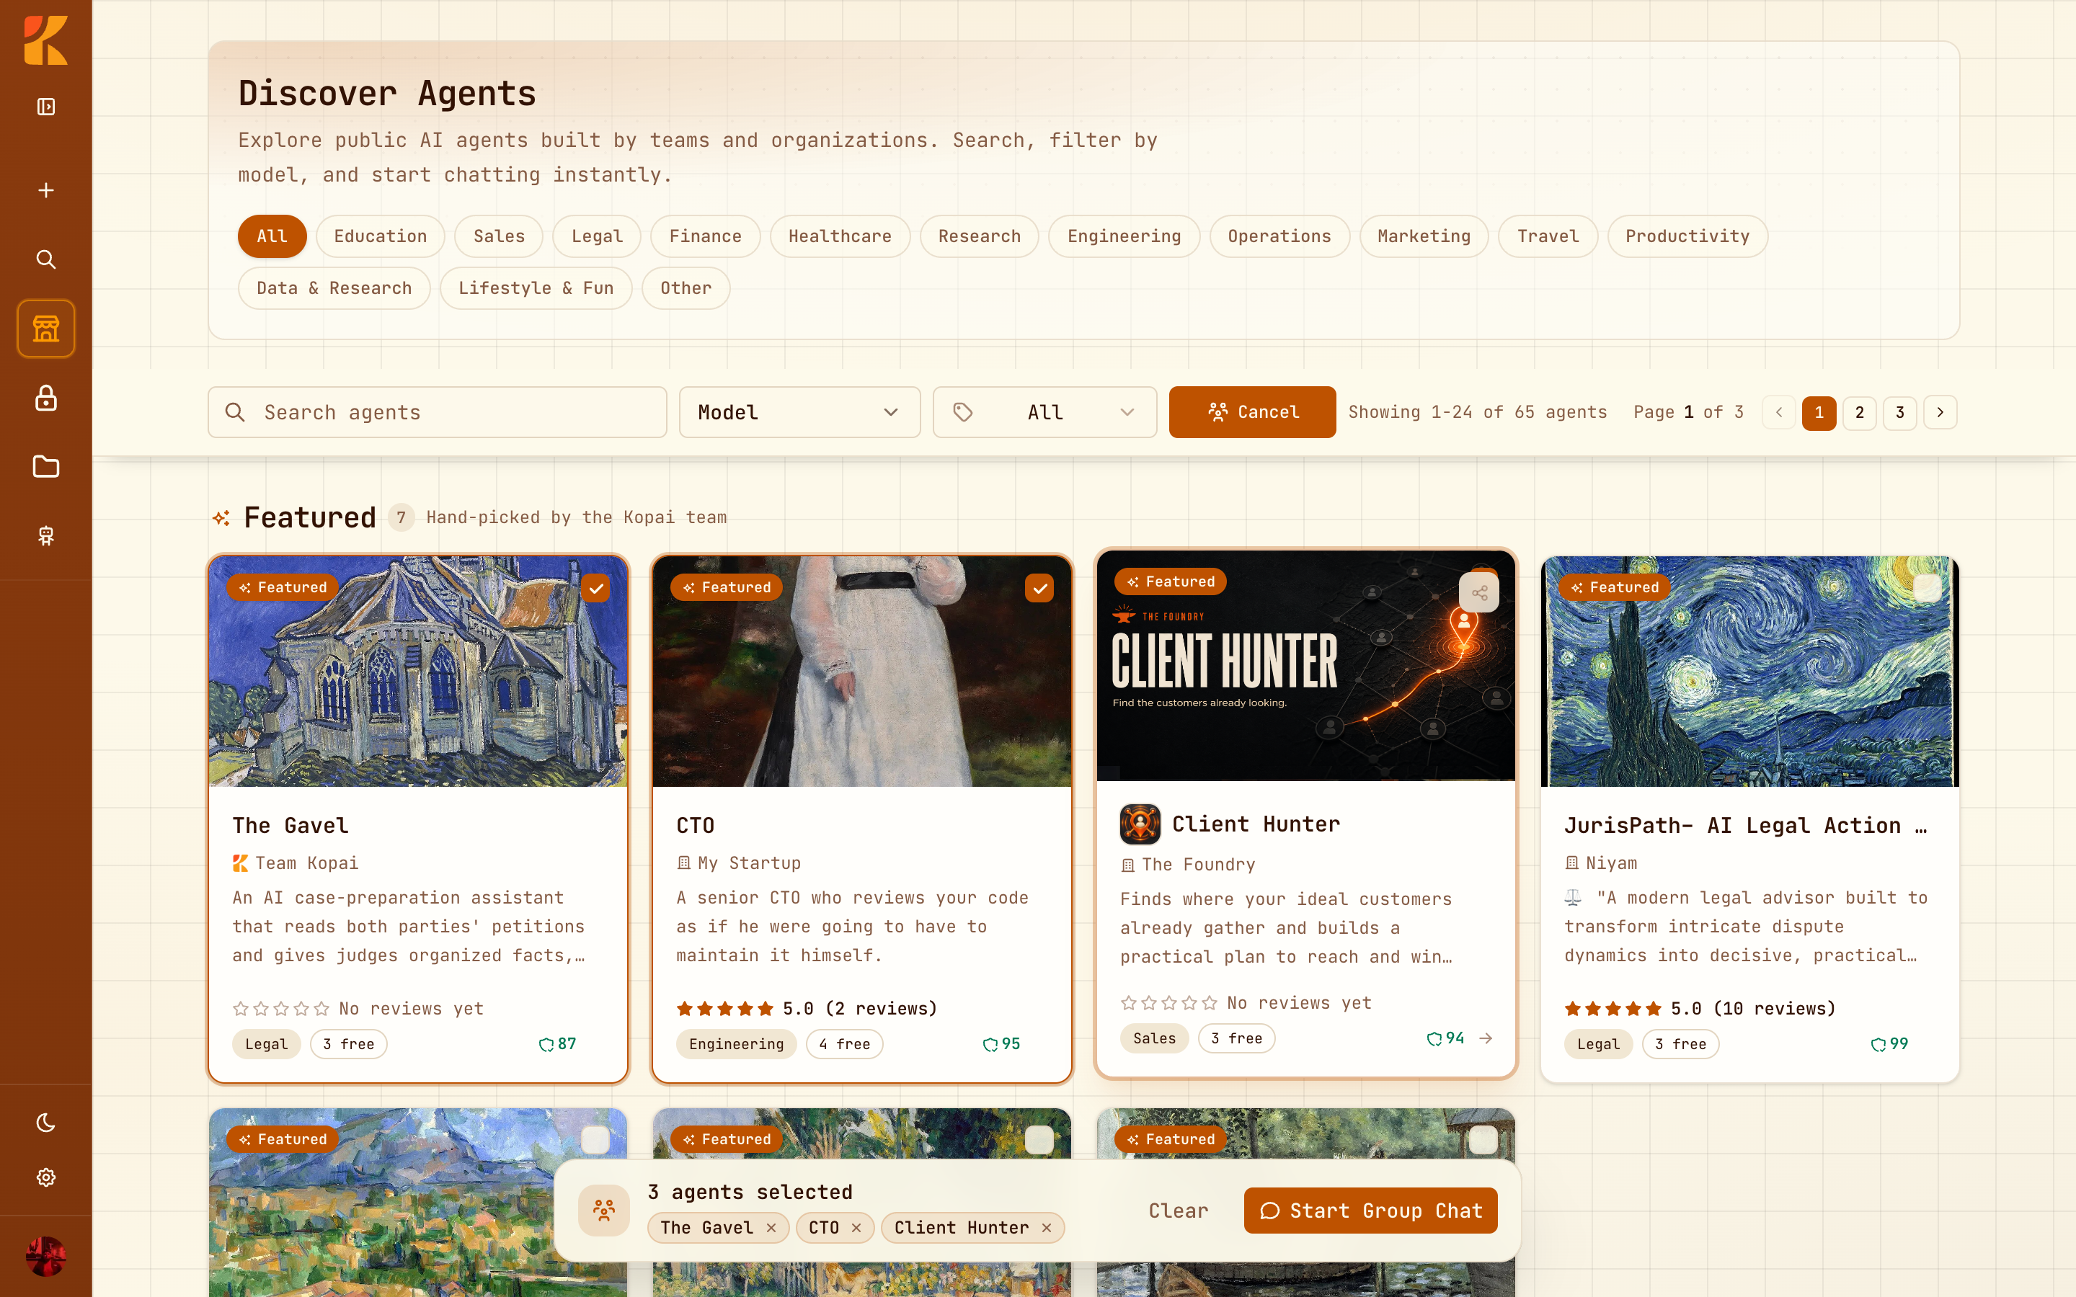
Task: Filter by Healthcare category
Action: click(840, 236)
